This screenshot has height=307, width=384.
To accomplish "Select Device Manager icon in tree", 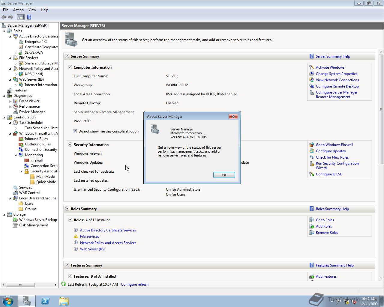I will coord(15,112).
